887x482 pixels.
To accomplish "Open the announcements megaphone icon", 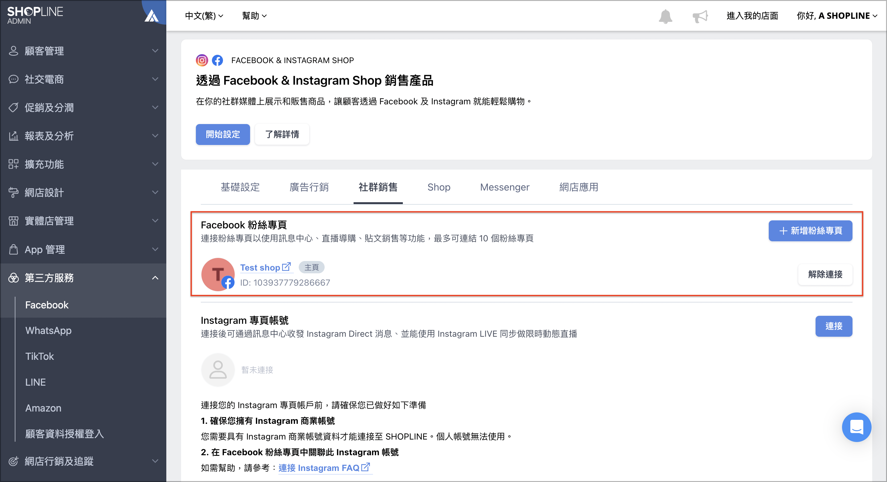I will pos(700,16).
